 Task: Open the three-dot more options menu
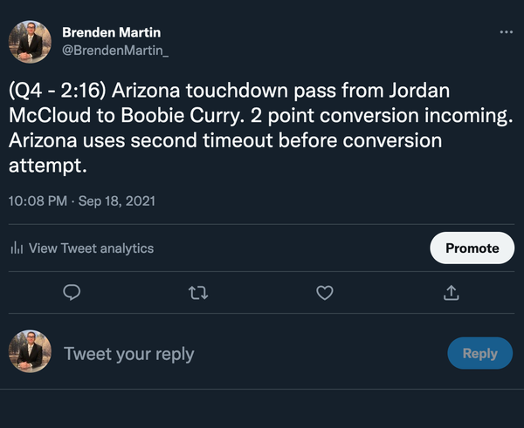(507, 31)
